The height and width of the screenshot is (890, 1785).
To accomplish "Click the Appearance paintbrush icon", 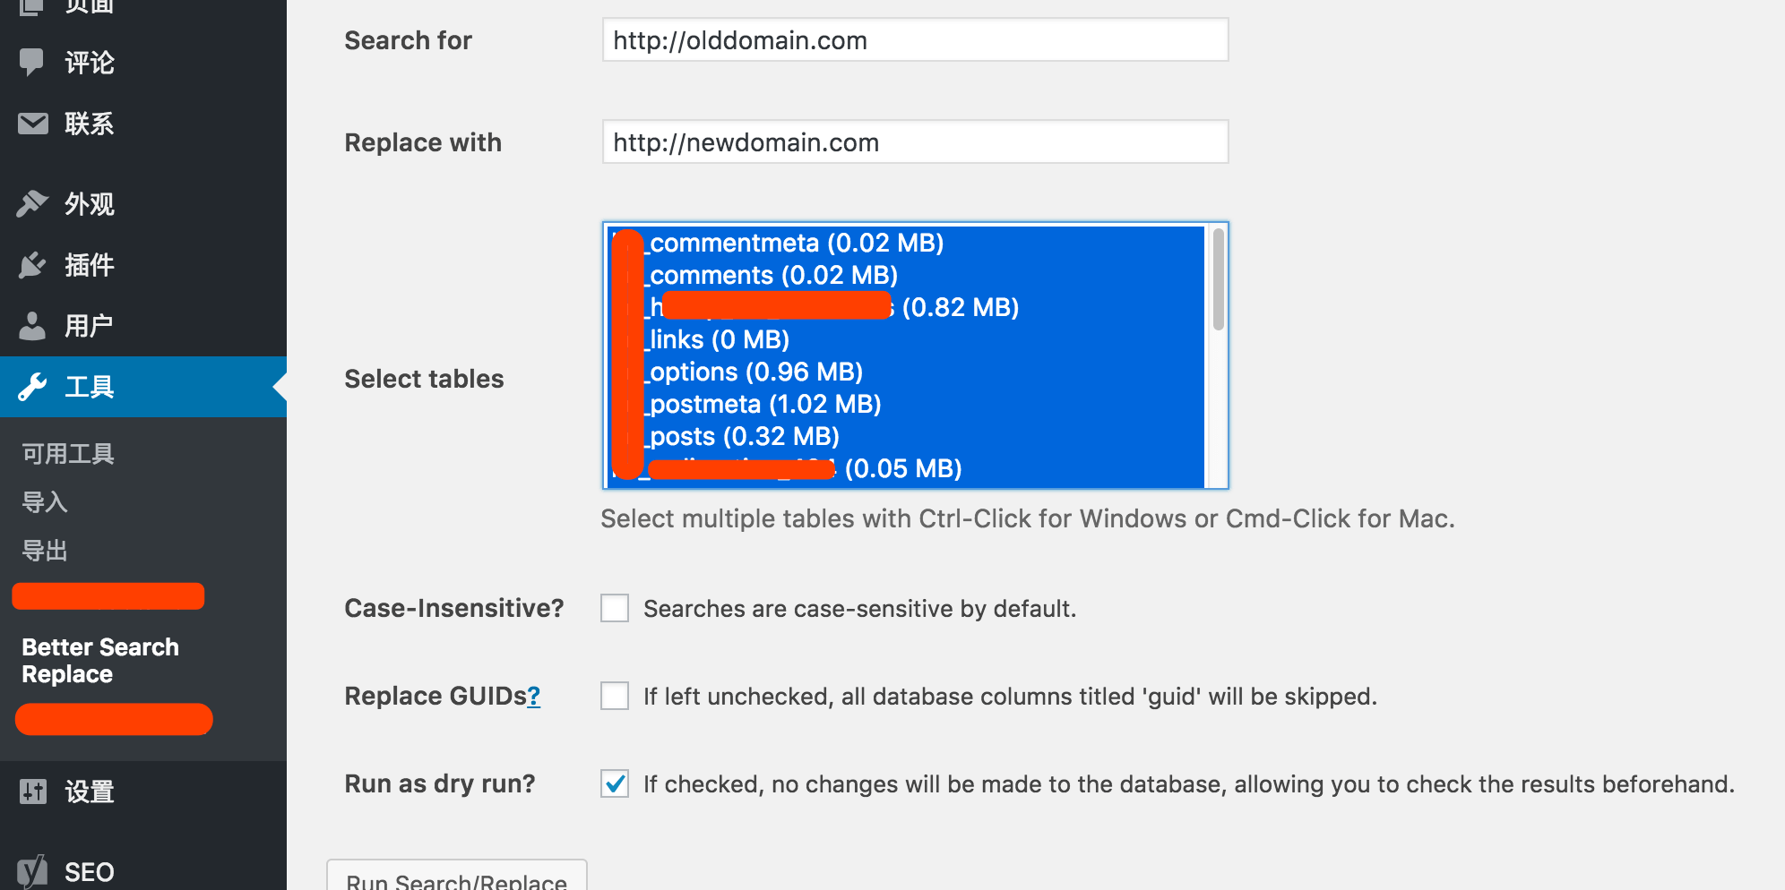I will [32, 204].
